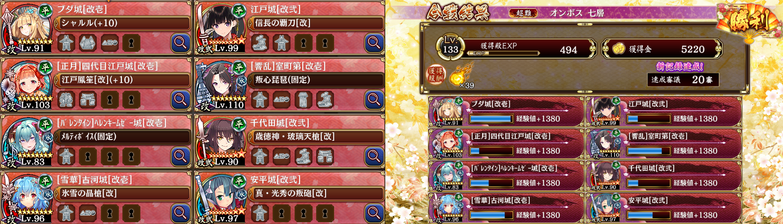Click the 達成審議 20審 record box
This screenshot has height=224, width=783.
[x=683, y=80]
